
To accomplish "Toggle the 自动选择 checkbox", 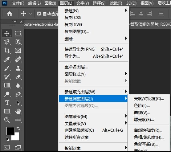I will [x=39, y=14].
